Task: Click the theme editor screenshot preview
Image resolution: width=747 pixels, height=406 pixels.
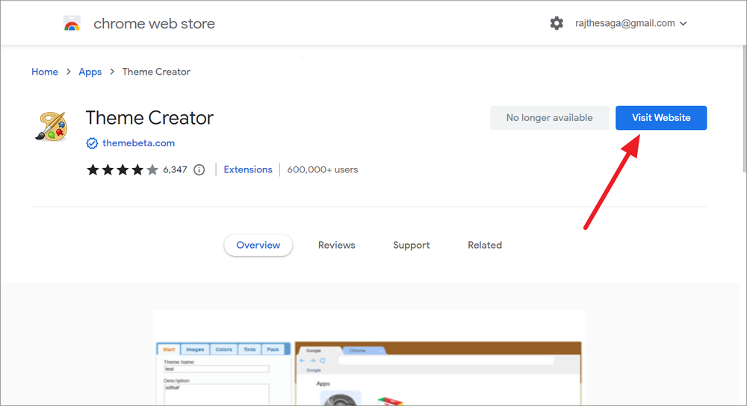Action: (369, 358)
